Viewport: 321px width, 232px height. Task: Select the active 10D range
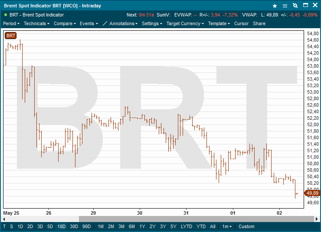pyautogui.click(x=62, y=226)
